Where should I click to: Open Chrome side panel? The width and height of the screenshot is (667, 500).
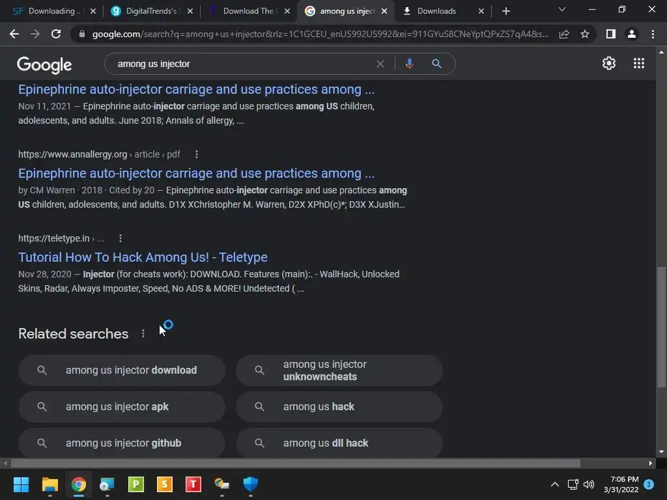(x=611, y=34)
